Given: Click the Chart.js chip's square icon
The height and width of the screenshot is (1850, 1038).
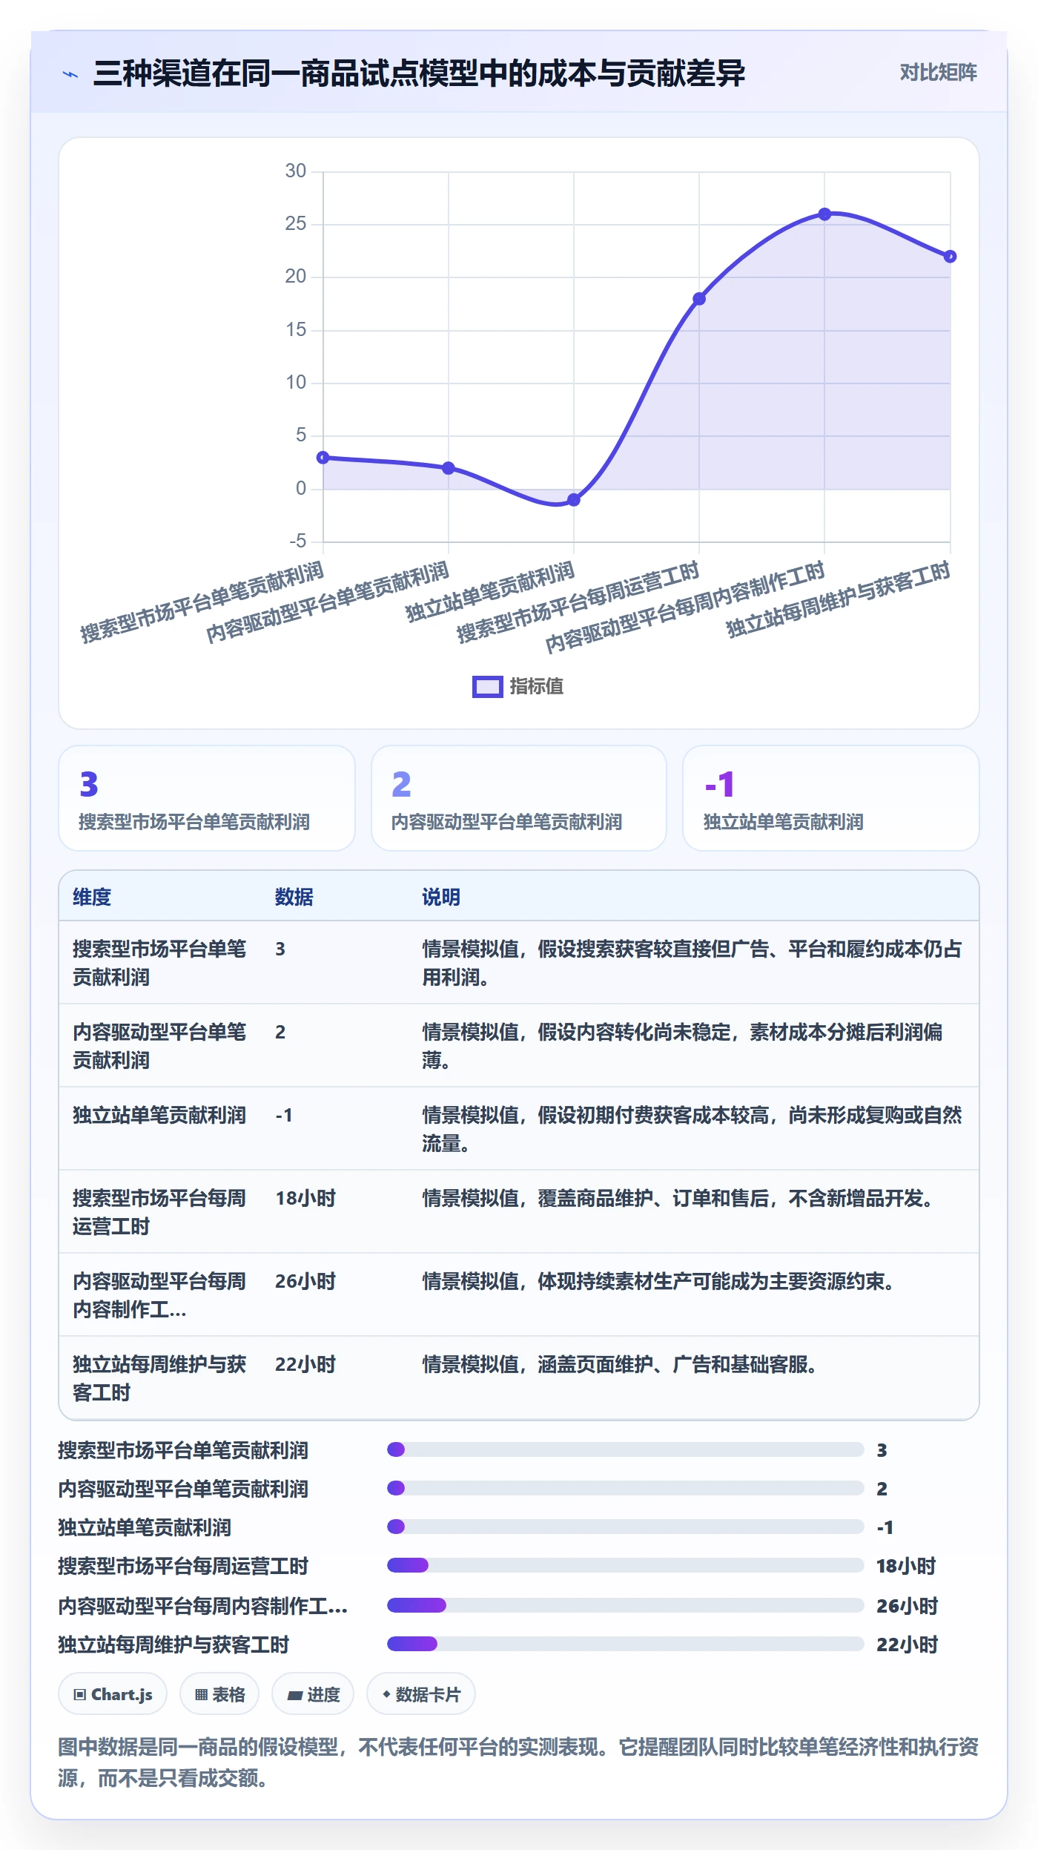Looking at the screenshot, I should [x=80, y=1694].
